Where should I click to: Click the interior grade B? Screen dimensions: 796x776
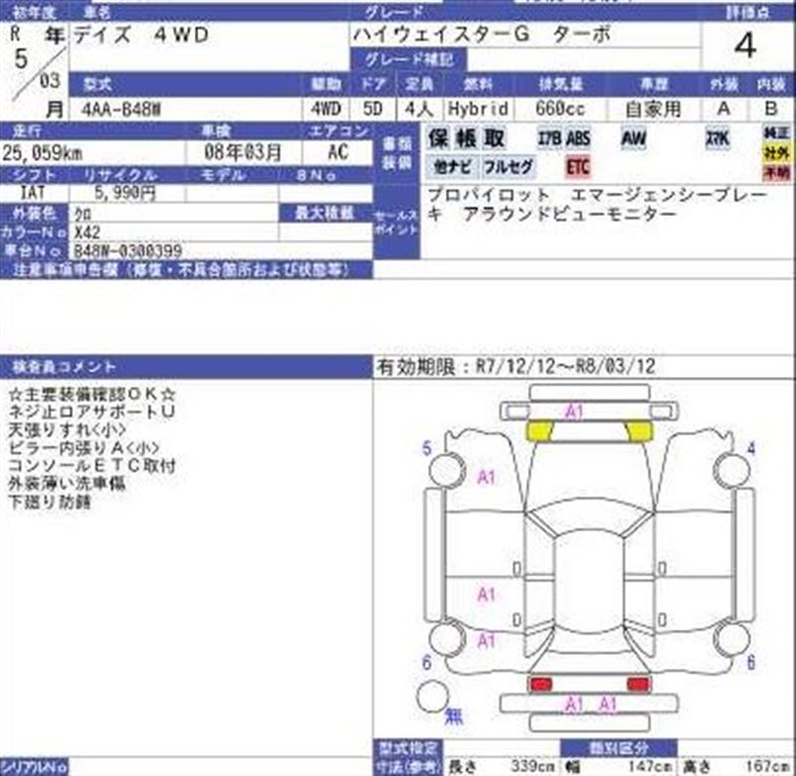point(770,108)
